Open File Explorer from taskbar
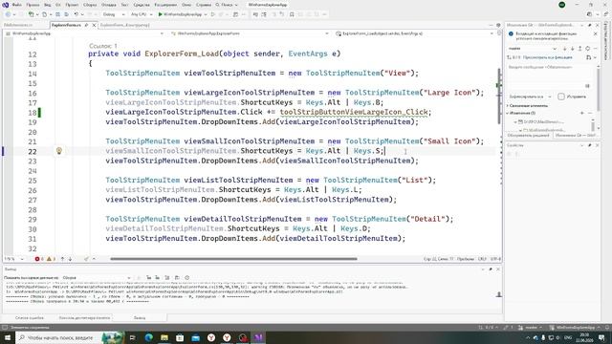This screenshot has width=612, height=344. [164, 337]
